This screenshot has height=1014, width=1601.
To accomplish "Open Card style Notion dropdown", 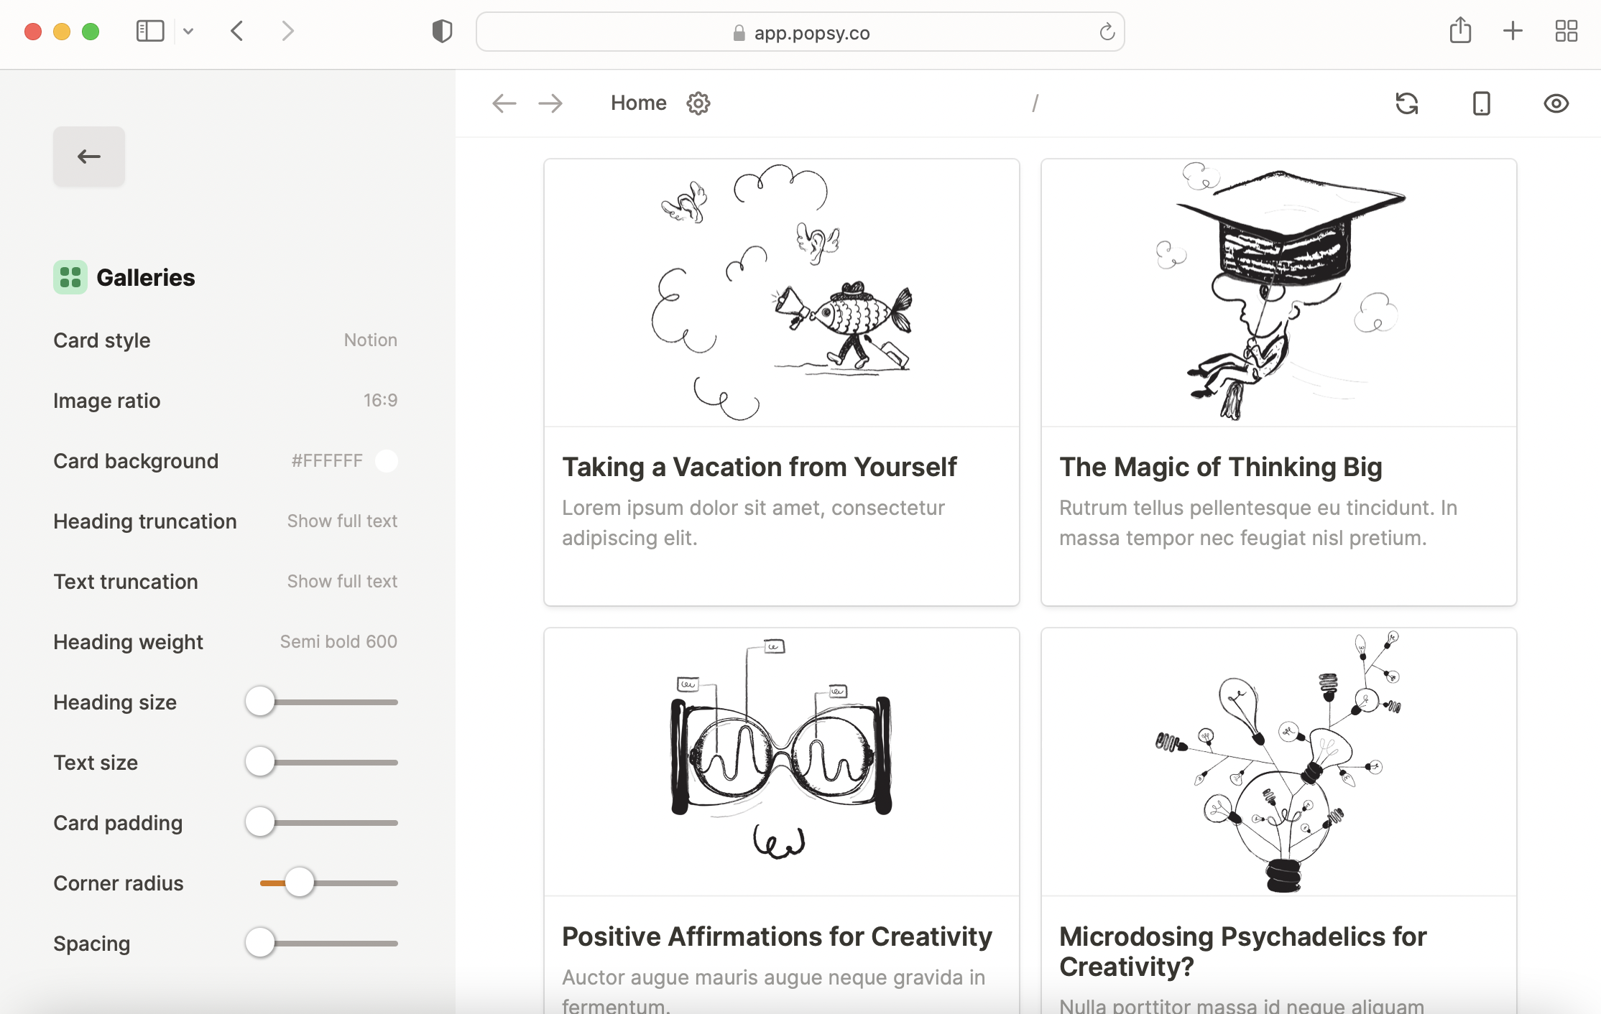I will pos(370,340).
